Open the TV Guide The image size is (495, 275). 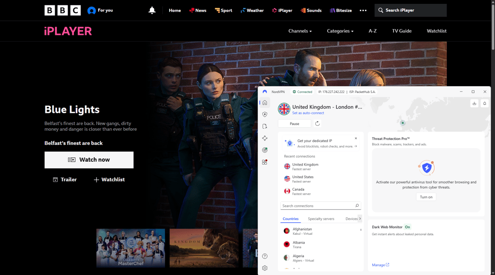coord(402,31)
